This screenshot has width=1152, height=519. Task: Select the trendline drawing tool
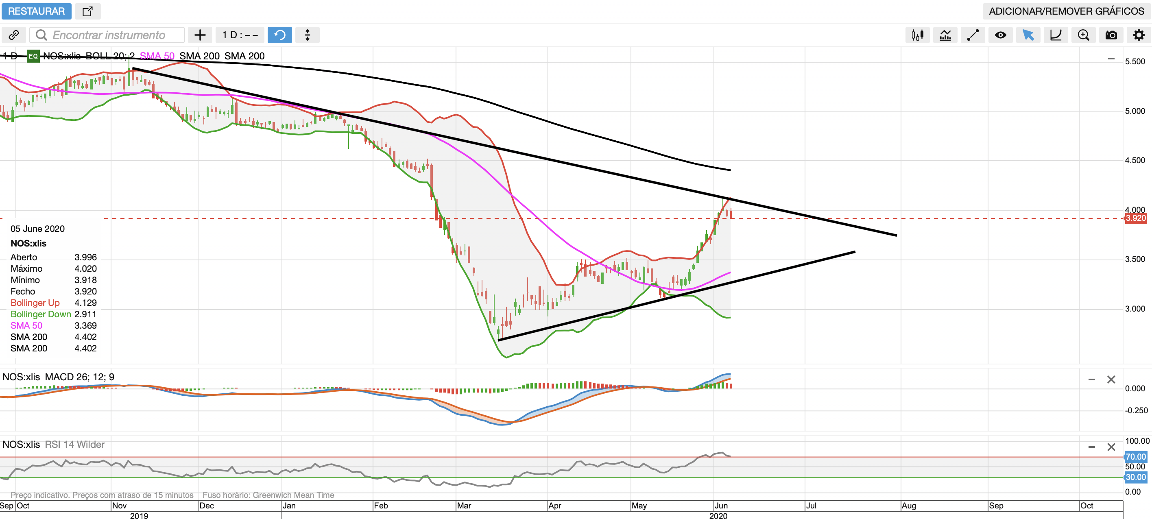click(x=973, y=35)
